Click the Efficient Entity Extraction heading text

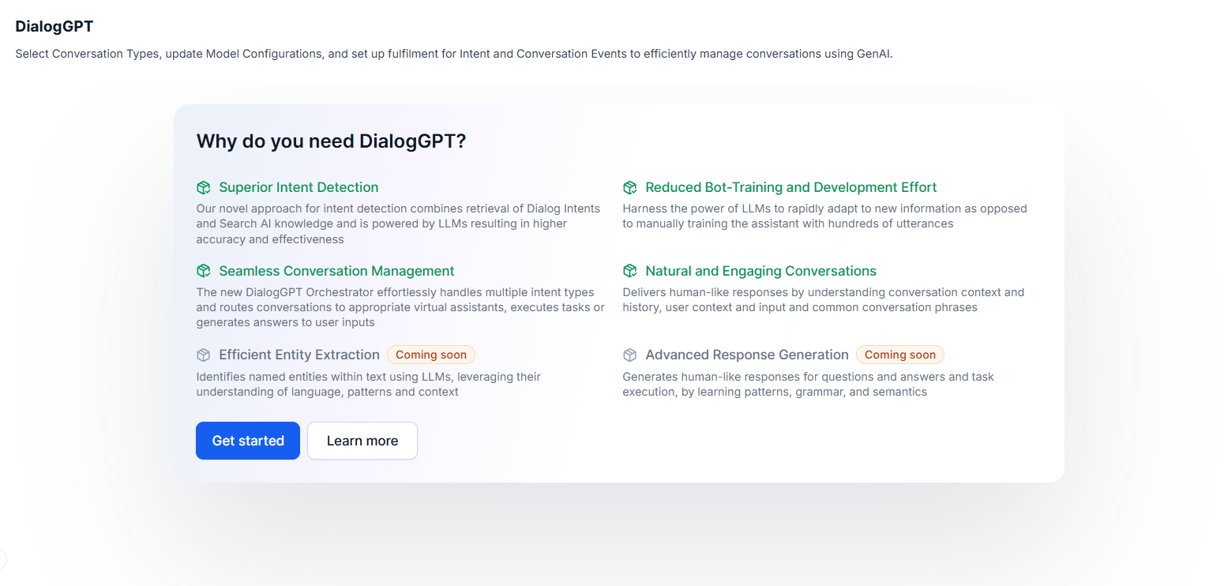pyautogui.click(x=299, y=355)
